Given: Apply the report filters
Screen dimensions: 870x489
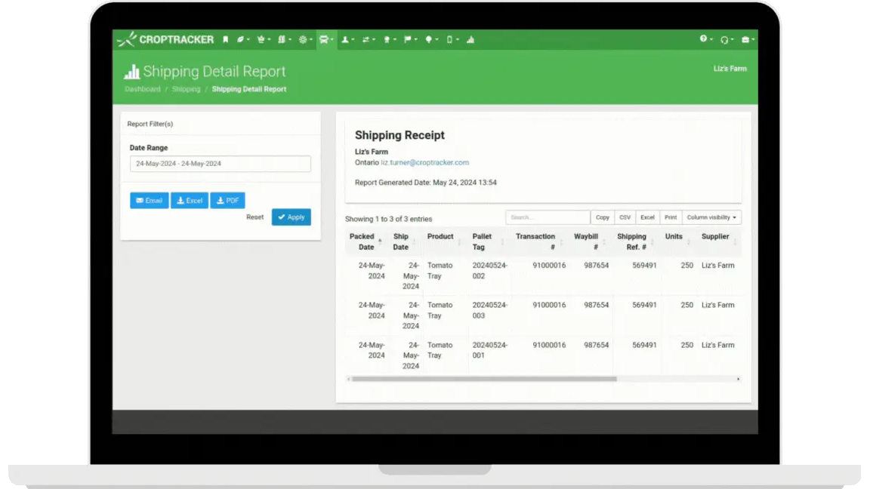Looking at the screenshot, I should tap(292, 217).
